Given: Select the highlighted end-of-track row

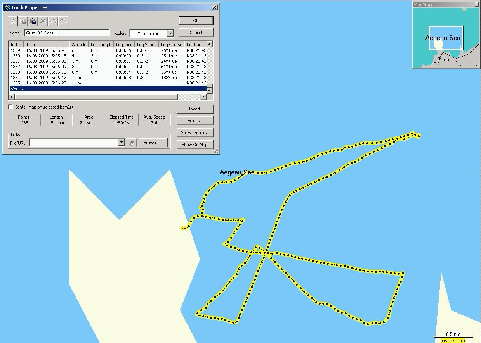Looking at the screenshot, I should pyautogui.click(x=108, y=88).
